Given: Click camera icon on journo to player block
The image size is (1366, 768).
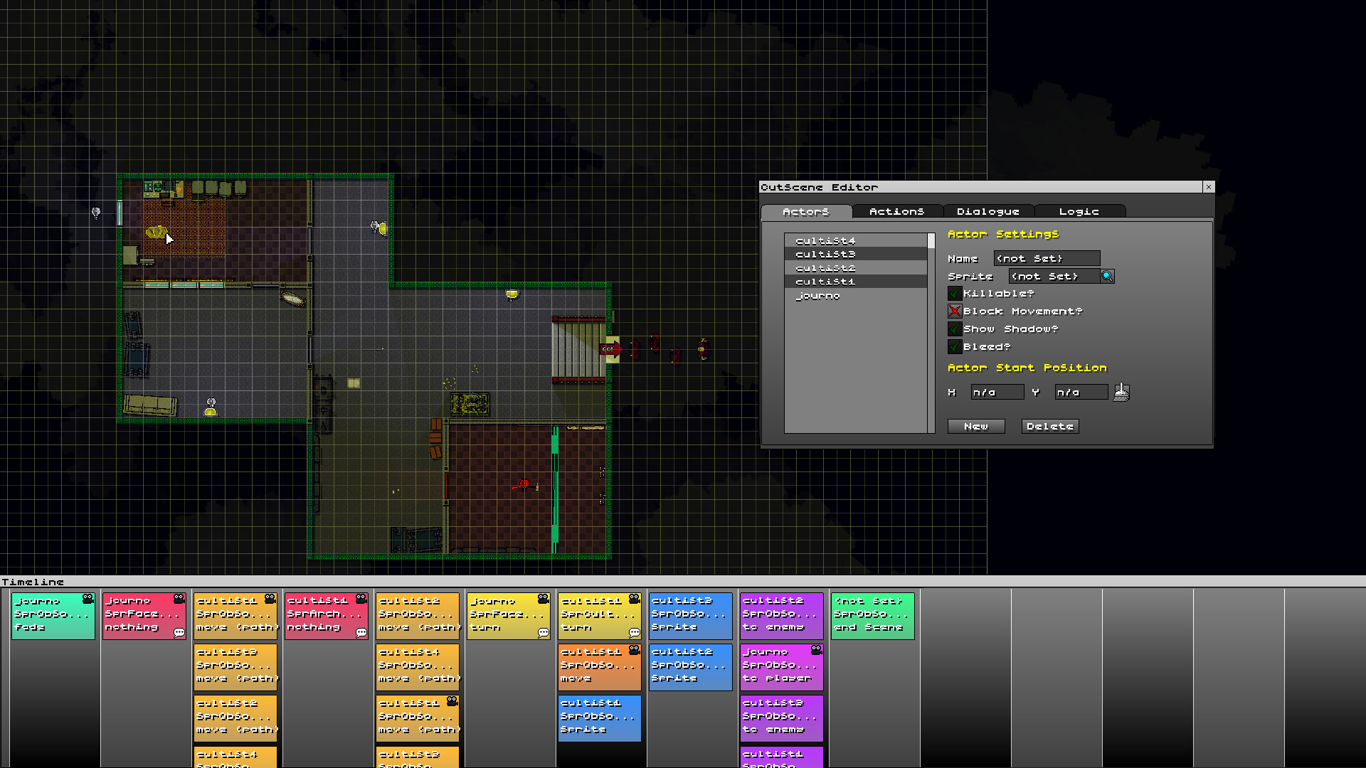Looking at the screenshot, I should click(816, 649).
